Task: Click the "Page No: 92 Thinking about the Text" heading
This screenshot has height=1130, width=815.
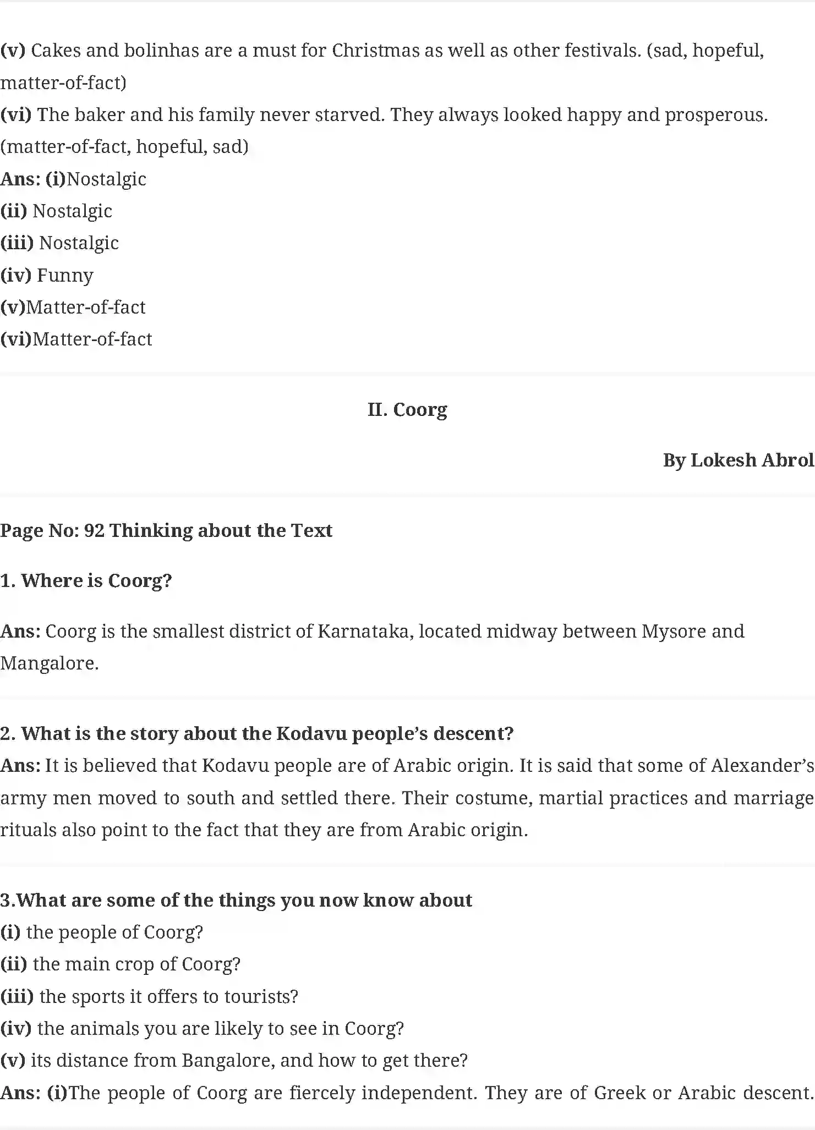Action: (166, 530)
